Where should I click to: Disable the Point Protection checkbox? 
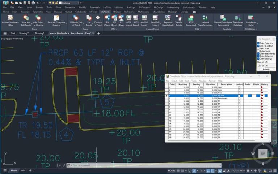[x=258, y=43]
